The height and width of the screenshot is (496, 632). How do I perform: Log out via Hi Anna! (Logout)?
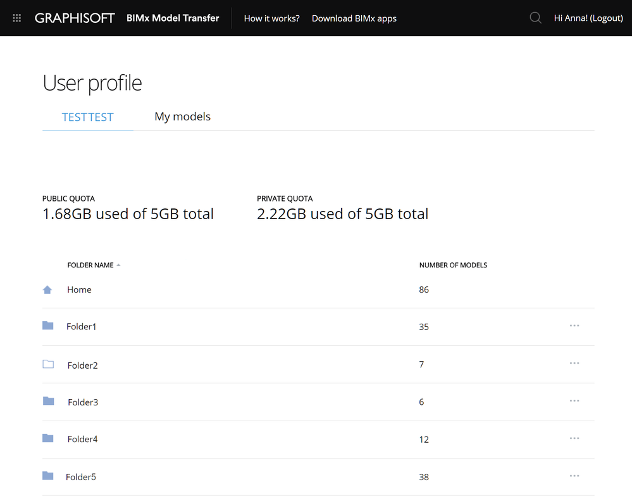click(588, 18)
